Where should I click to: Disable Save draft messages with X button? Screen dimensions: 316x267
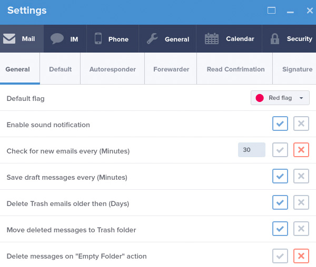click(301, 177)
